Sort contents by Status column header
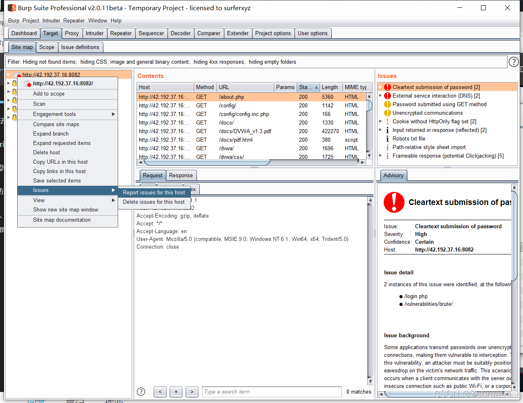The image size is (523, 403). (x=308, y=87)
